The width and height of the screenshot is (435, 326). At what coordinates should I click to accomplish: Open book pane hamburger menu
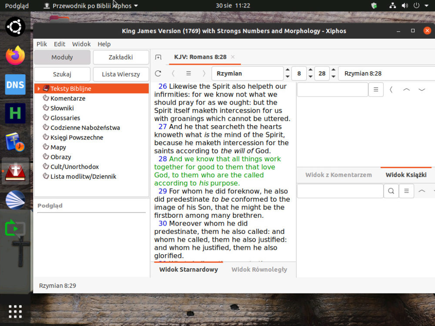click(406, 191)
